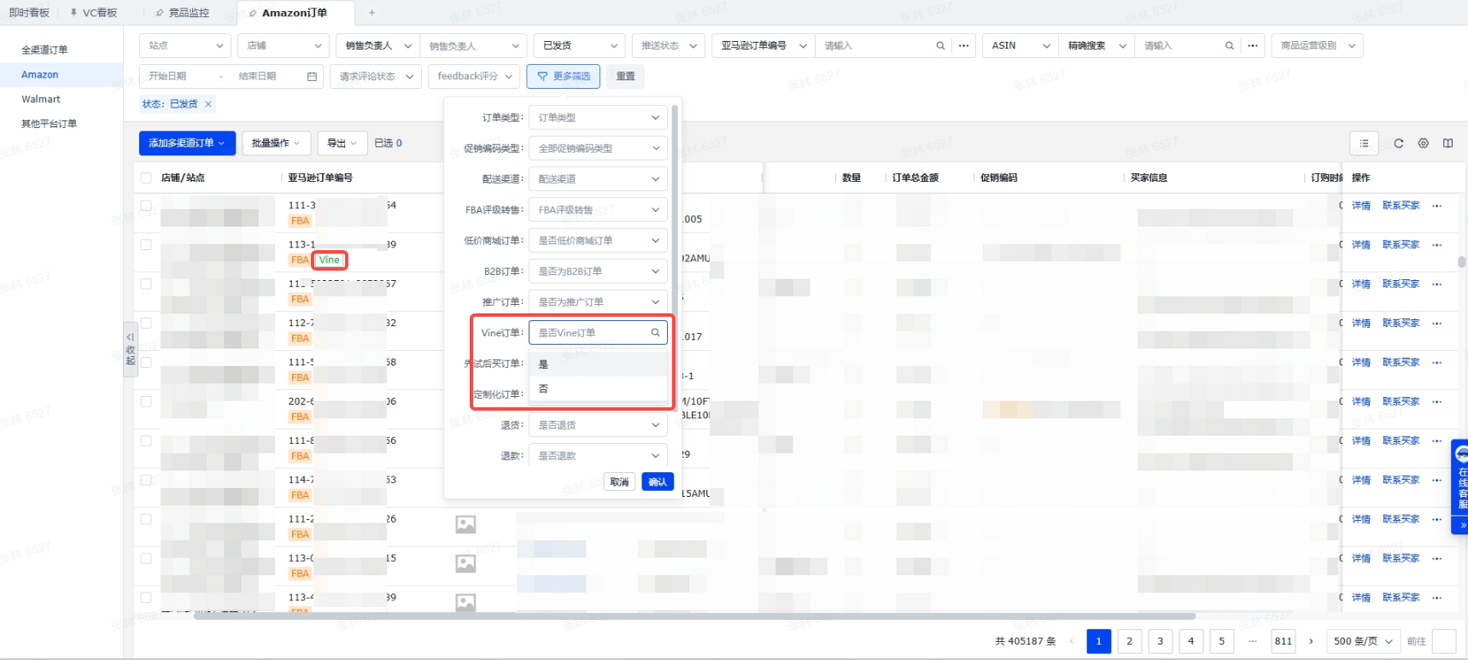The width and height of the screenshot is (1468, 660).
Task: Click the 重置 reset button
Action: pos(626,77)
